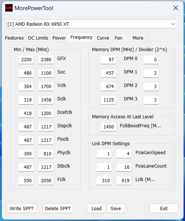Click the Soc minimum field 480
This screenshot has height=221, width=185.
click(x=26, y=73)
